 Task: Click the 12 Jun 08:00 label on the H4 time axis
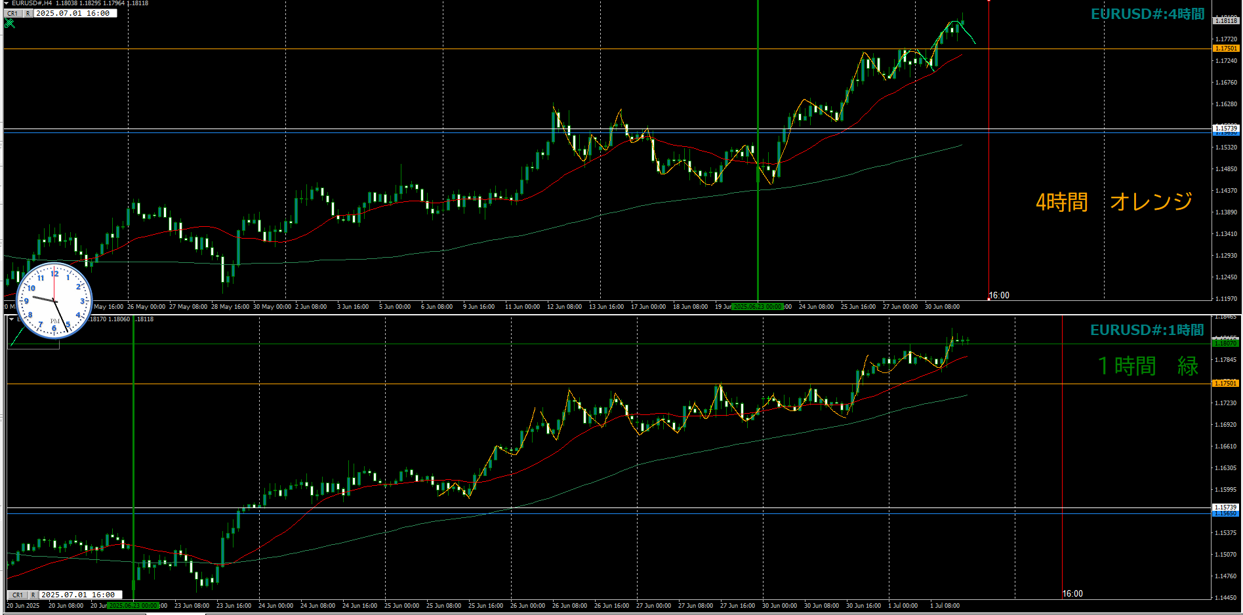pos(564,306)
